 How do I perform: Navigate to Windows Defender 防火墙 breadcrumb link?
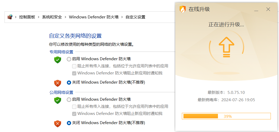93,17
